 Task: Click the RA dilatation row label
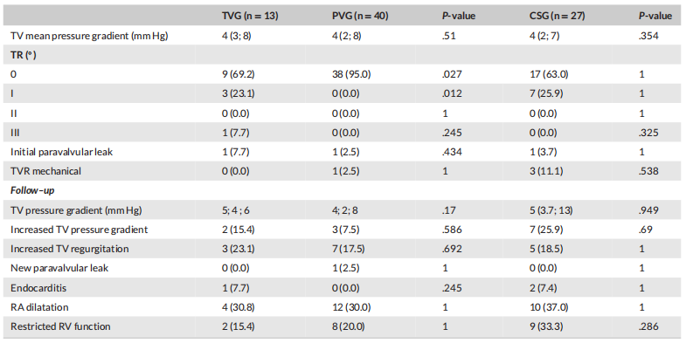pos(39,307)
